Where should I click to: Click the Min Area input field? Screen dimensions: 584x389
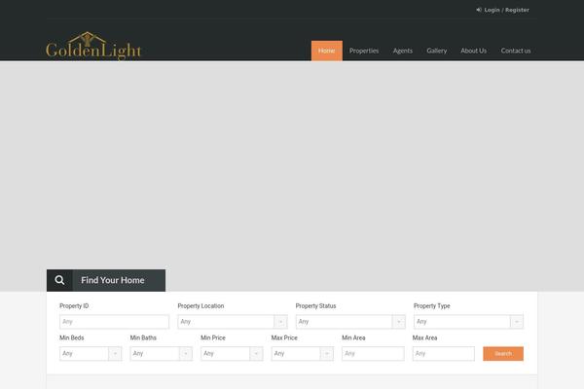[373, 354]
